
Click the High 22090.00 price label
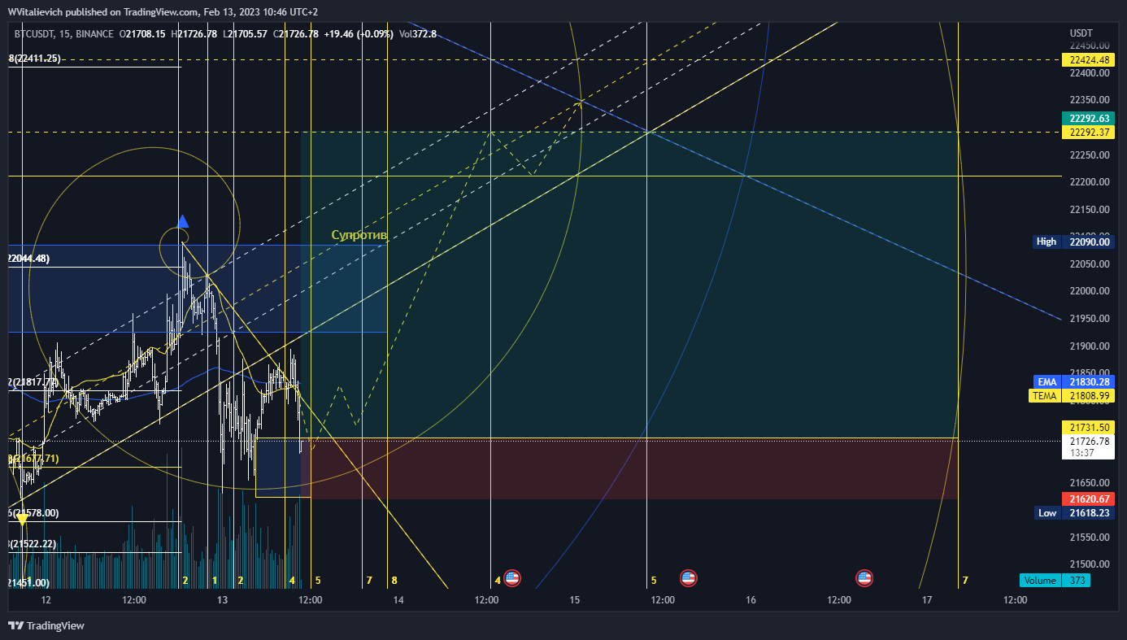pos(1073,242)
